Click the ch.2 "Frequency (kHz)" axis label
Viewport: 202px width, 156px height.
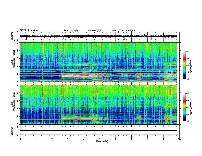[14, 101]
